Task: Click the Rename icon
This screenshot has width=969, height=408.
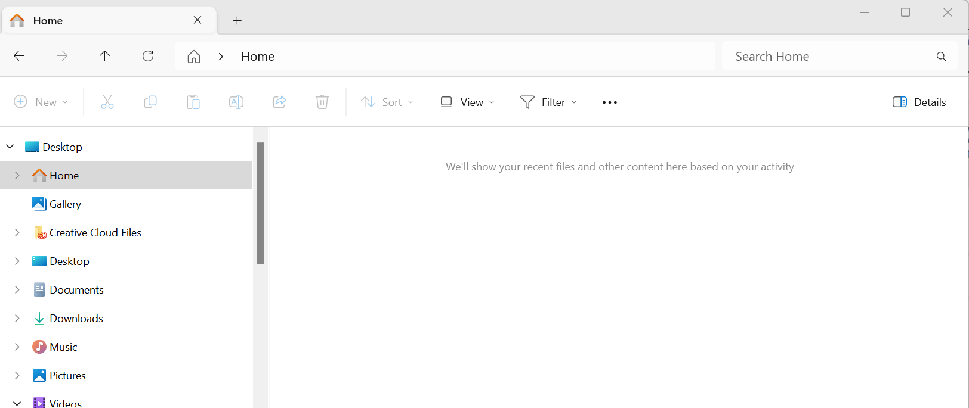Action: [x=236, y=102]
